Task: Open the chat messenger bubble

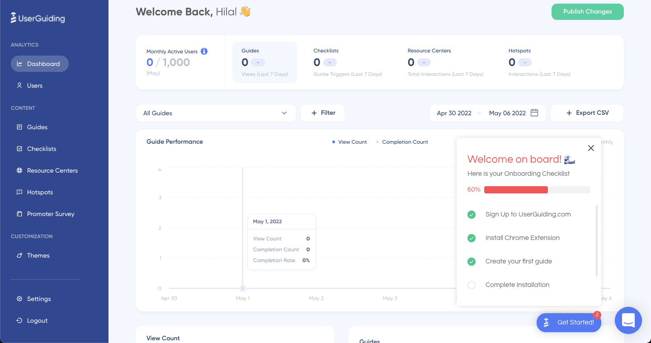Action: point(628,320)
